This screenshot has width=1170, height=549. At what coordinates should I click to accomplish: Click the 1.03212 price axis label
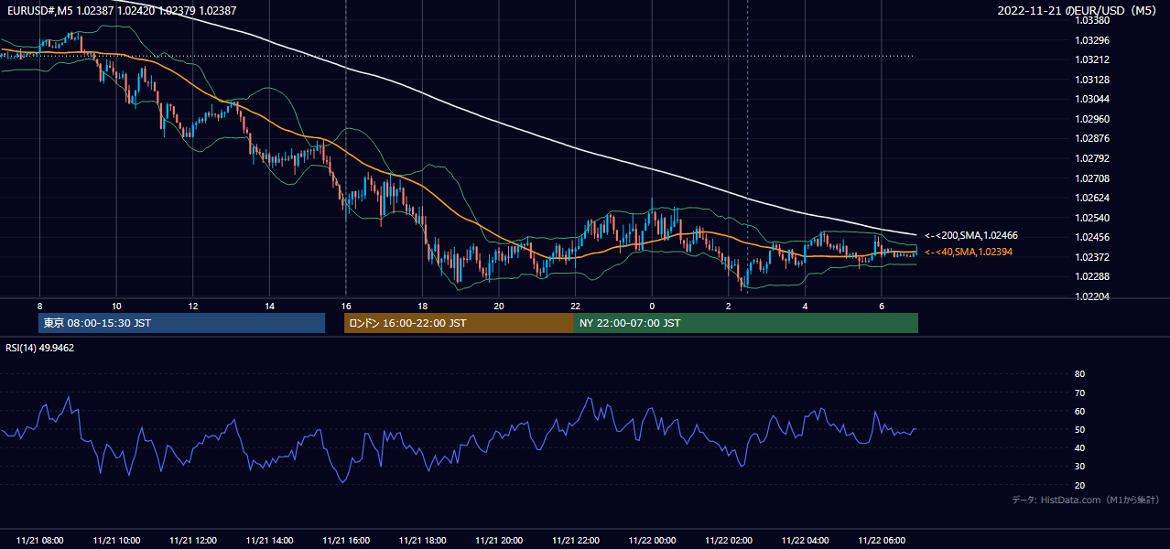[1093, 59]
